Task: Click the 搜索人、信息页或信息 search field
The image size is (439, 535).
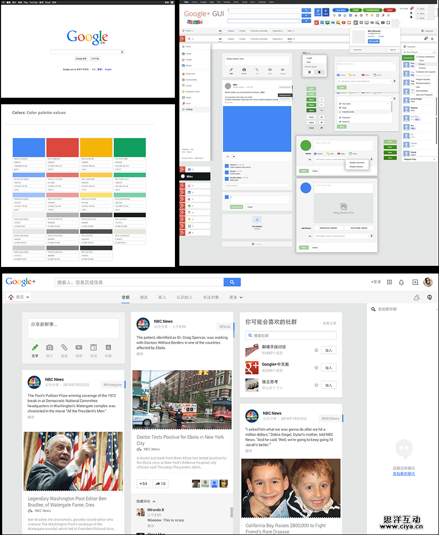Action: tap(139, 282)
